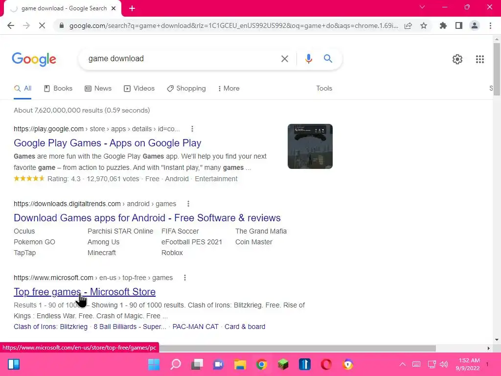Screen dimensions: 501x376
Task: Switch to the All results tab
Action: [23, 89]
